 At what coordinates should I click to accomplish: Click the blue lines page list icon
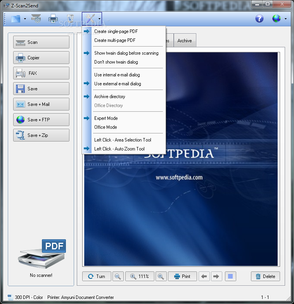[230, 276]
